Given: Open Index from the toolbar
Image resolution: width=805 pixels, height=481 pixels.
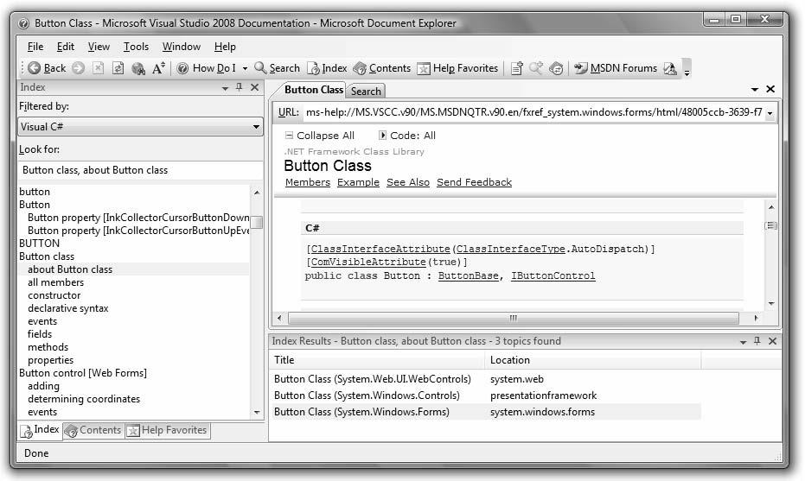Looking at the screenshot, I should point(327,68).
